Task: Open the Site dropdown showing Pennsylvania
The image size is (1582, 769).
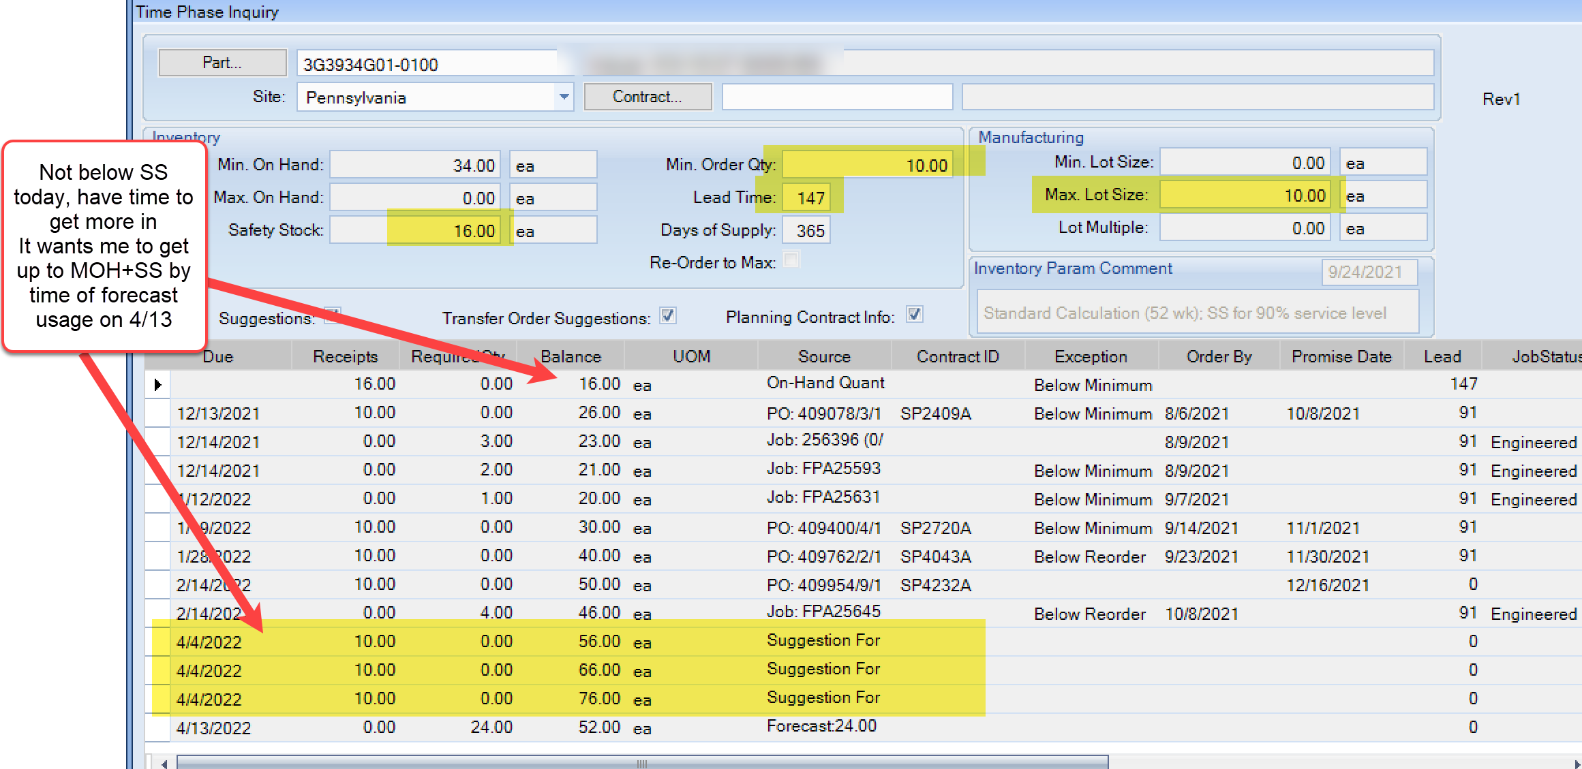Action: coord(564,97)
